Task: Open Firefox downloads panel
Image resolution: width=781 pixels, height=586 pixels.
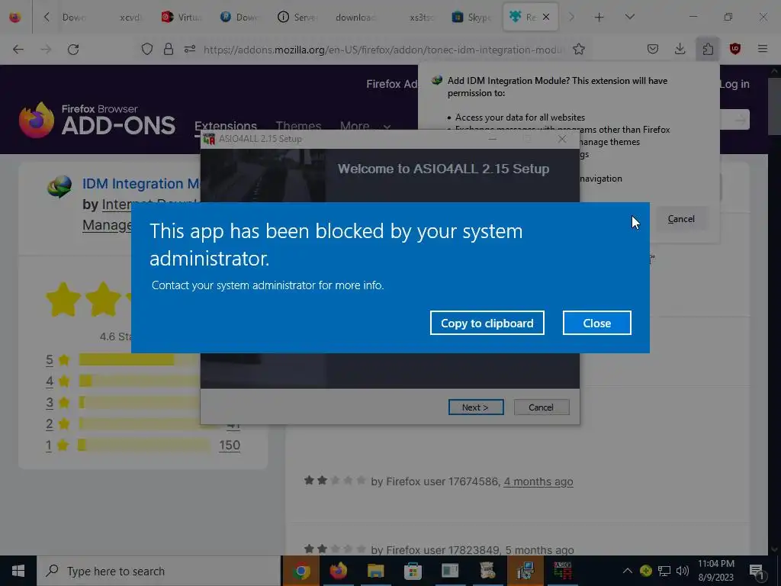Action: [680, 50]
